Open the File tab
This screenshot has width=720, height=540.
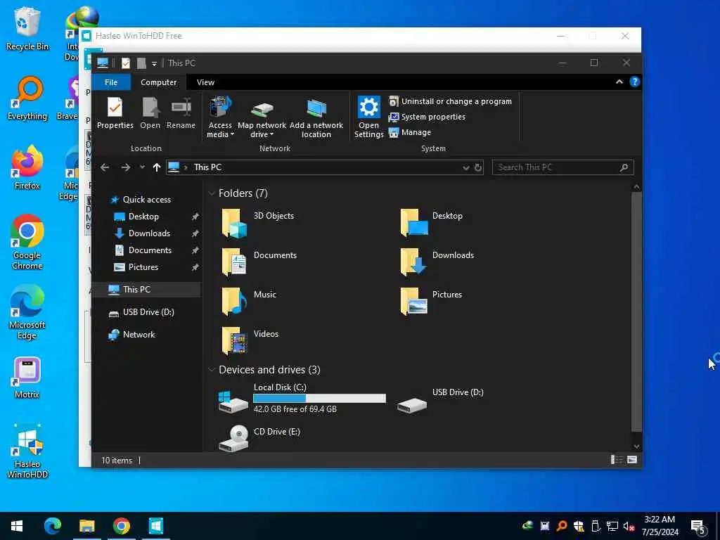[x=111, y=82]
